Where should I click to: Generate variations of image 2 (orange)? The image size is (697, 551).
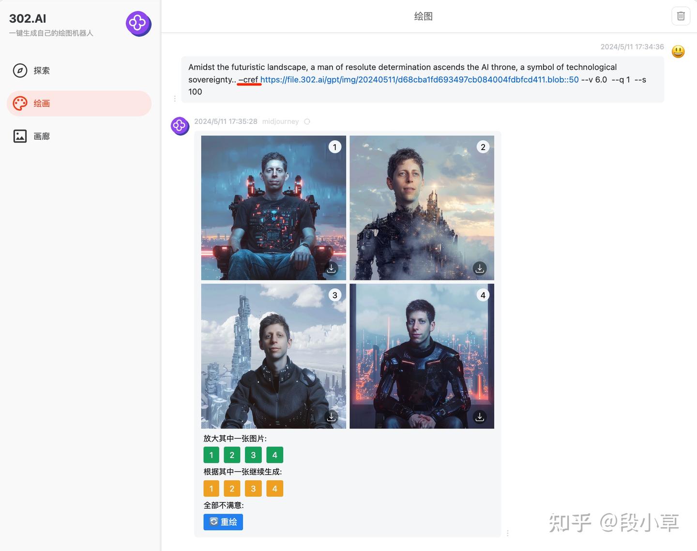point(232,489)
